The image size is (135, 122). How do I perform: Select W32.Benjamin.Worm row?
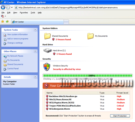click(x=87, y=109)
